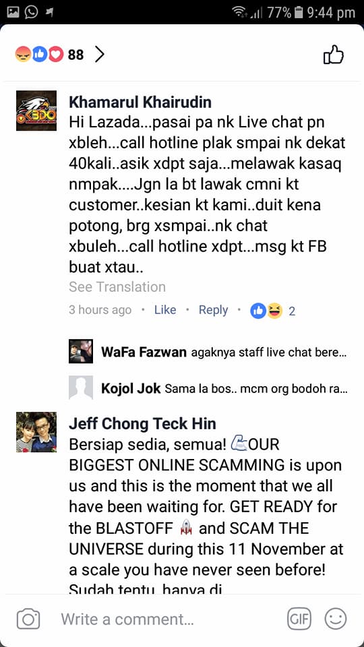Open Jeff Chong Teck Hin's profile name
The image size is (364, 647).
point(142,423)
